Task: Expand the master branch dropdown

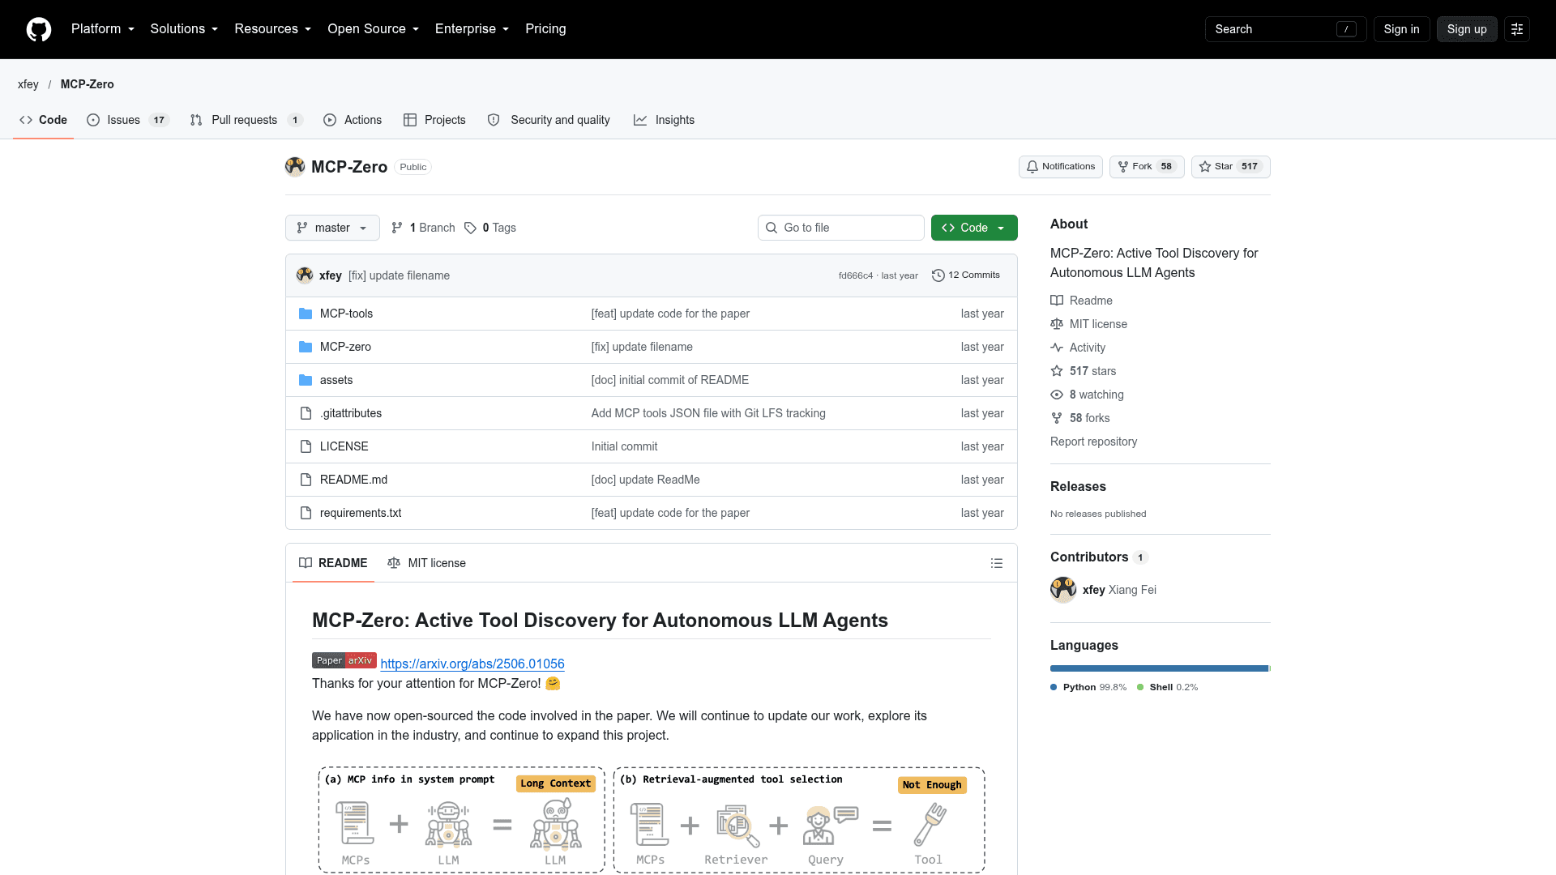Action: click(332, 228)
